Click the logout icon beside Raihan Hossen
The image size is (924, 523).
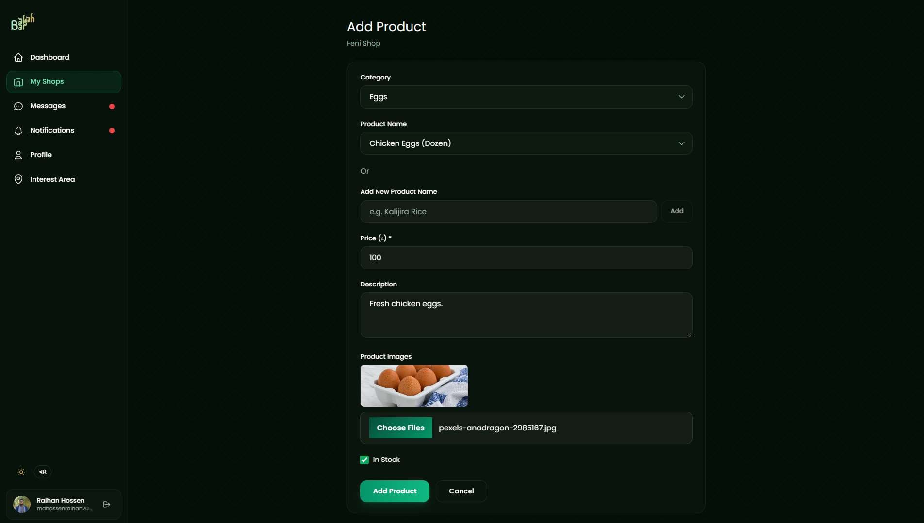coord(107,505)
